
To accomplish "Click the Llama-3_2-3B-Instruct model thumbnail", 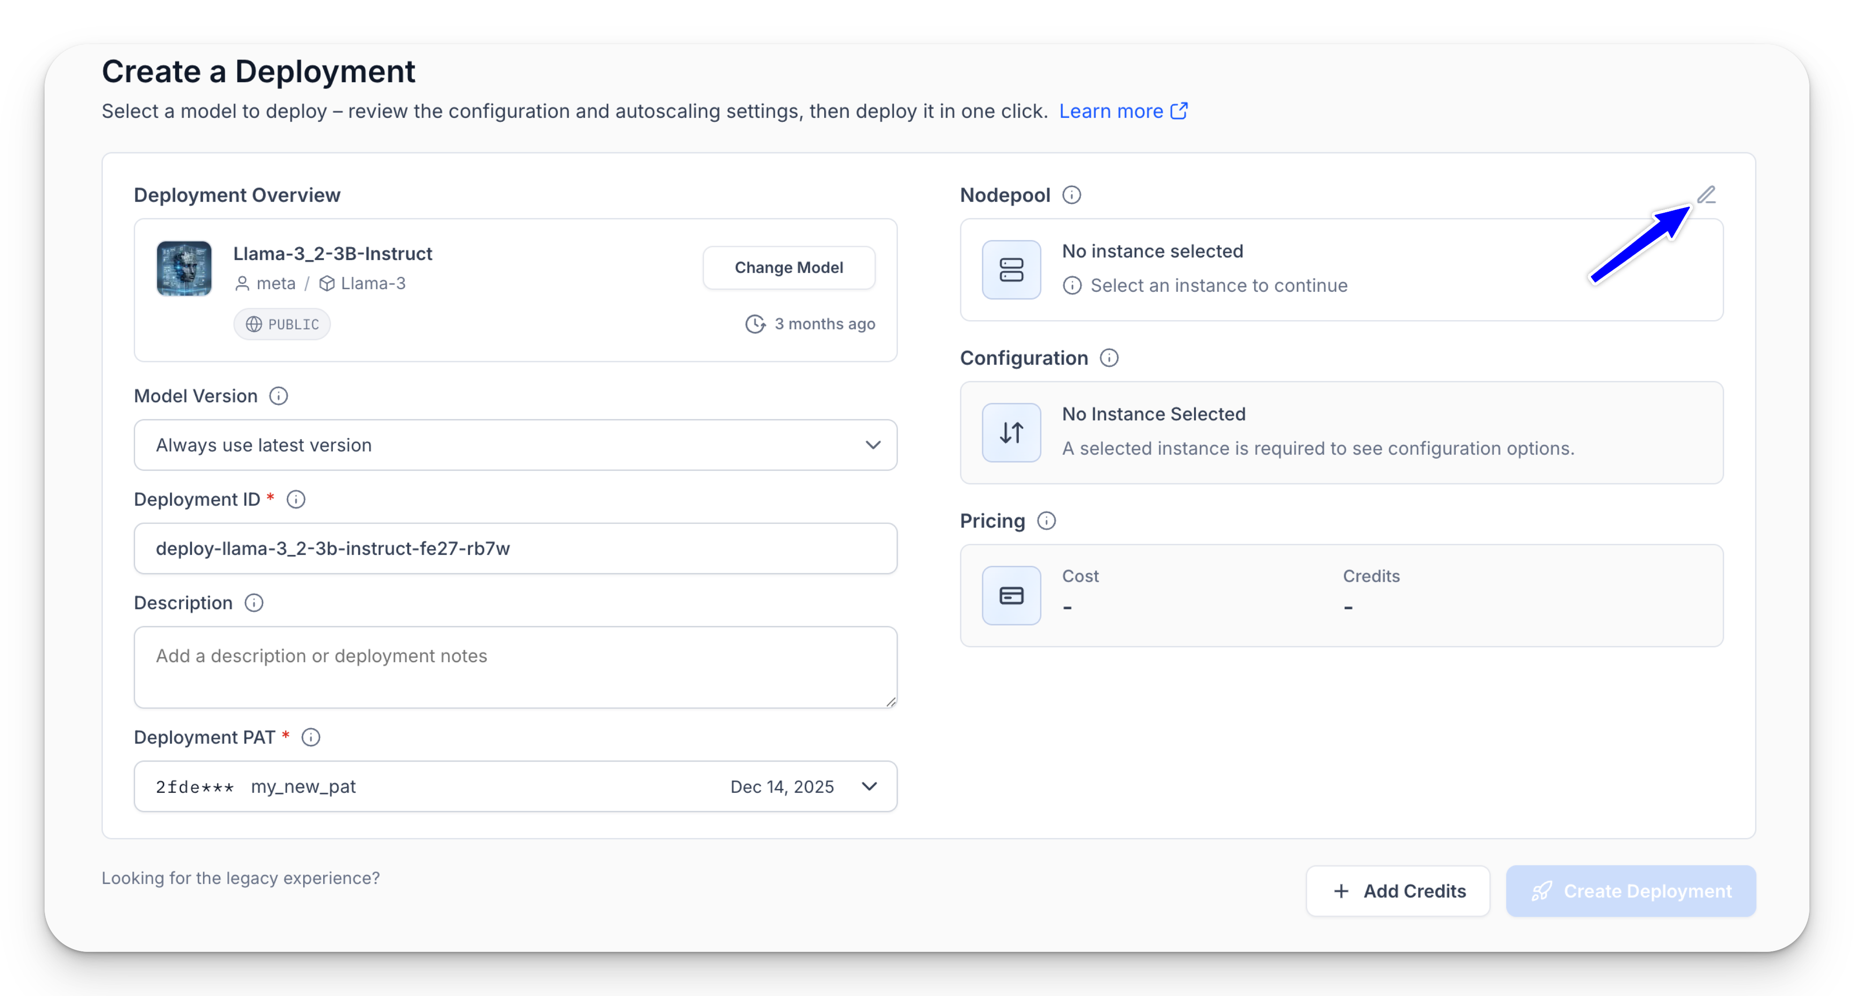I will point(184,268).
